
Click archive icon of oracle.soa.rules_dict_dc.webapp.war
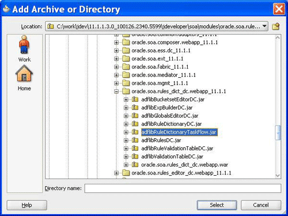pyautogui.click(x=135, y=165)
